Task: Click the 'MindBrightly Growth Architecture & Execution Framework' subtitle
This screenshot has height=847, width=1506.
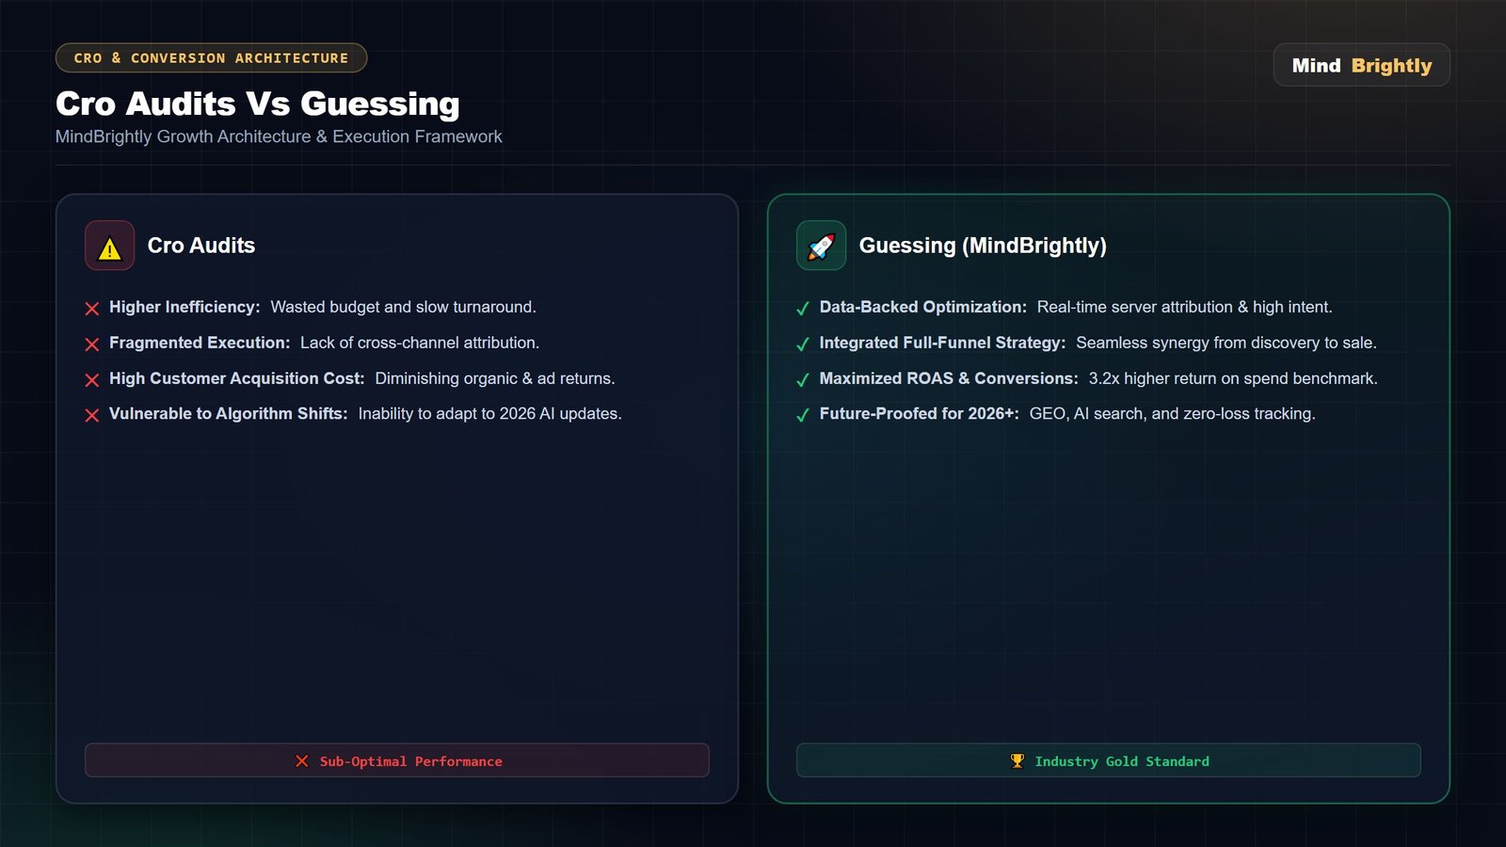Action: click(x=279, y=136)
